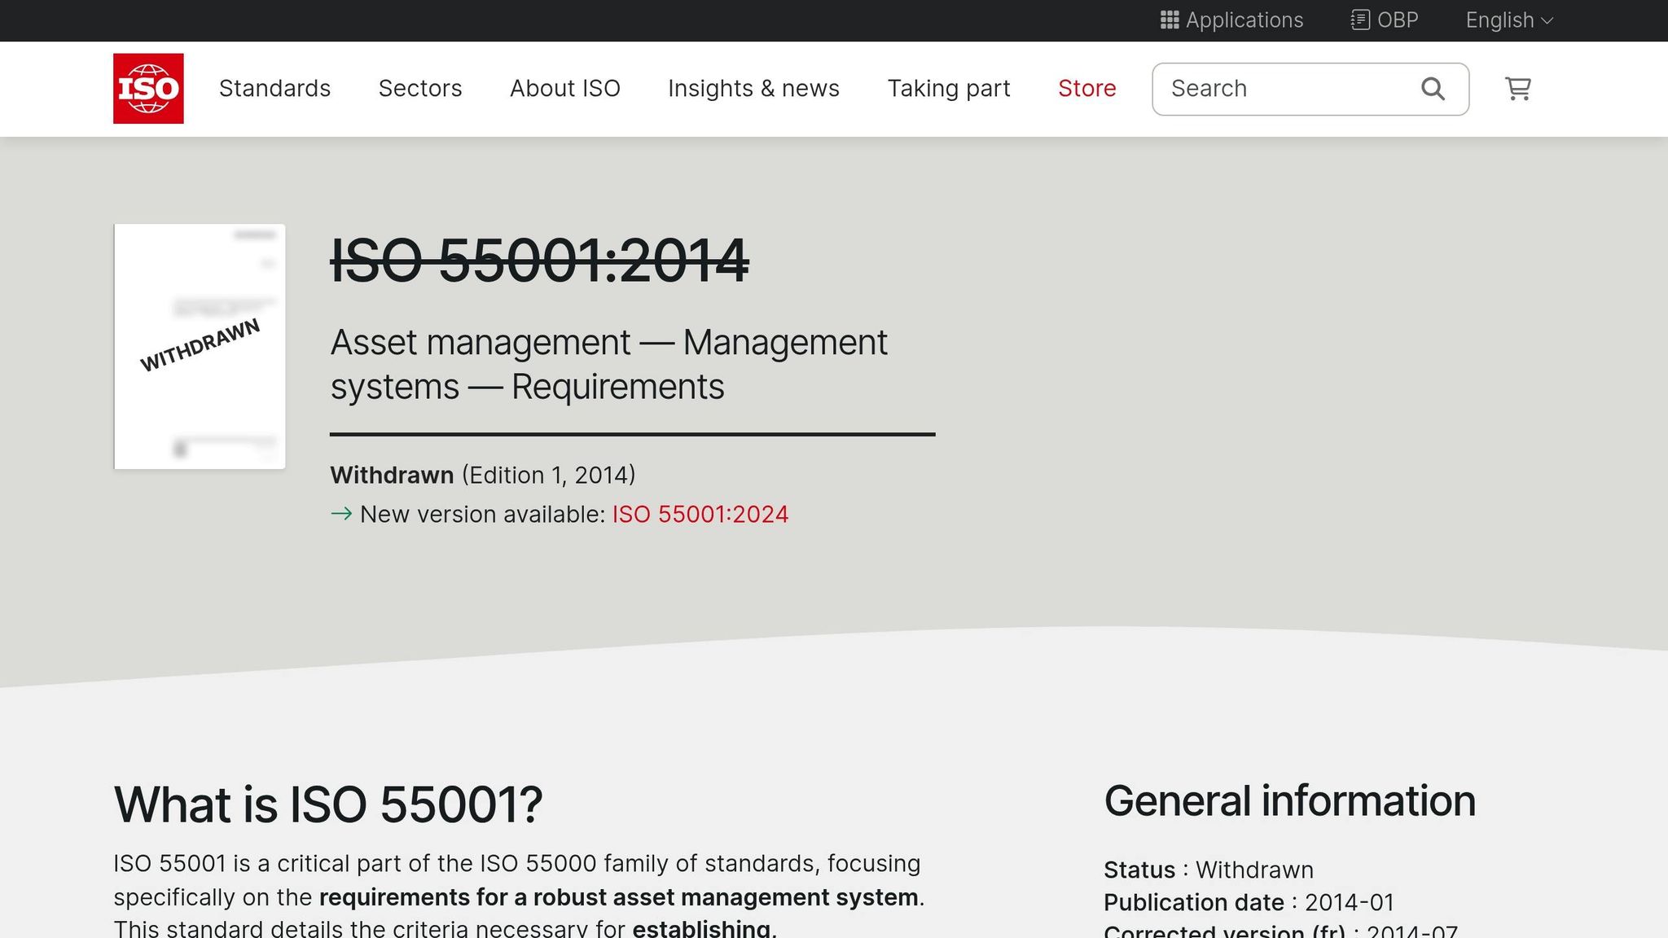
Task: Open the Standards menu
Action: point(274,88)
